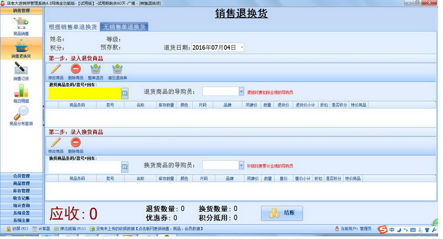Screen dimensions: 443x239
Task: Click the input method shirt skin icon
Action: point(427,230)
